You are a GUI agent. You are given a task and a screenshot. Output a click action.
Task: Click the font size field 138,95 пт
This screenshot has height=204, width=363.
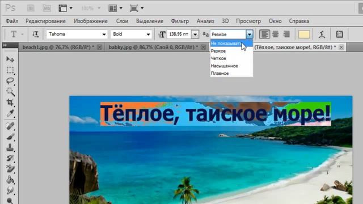(179, 34)
